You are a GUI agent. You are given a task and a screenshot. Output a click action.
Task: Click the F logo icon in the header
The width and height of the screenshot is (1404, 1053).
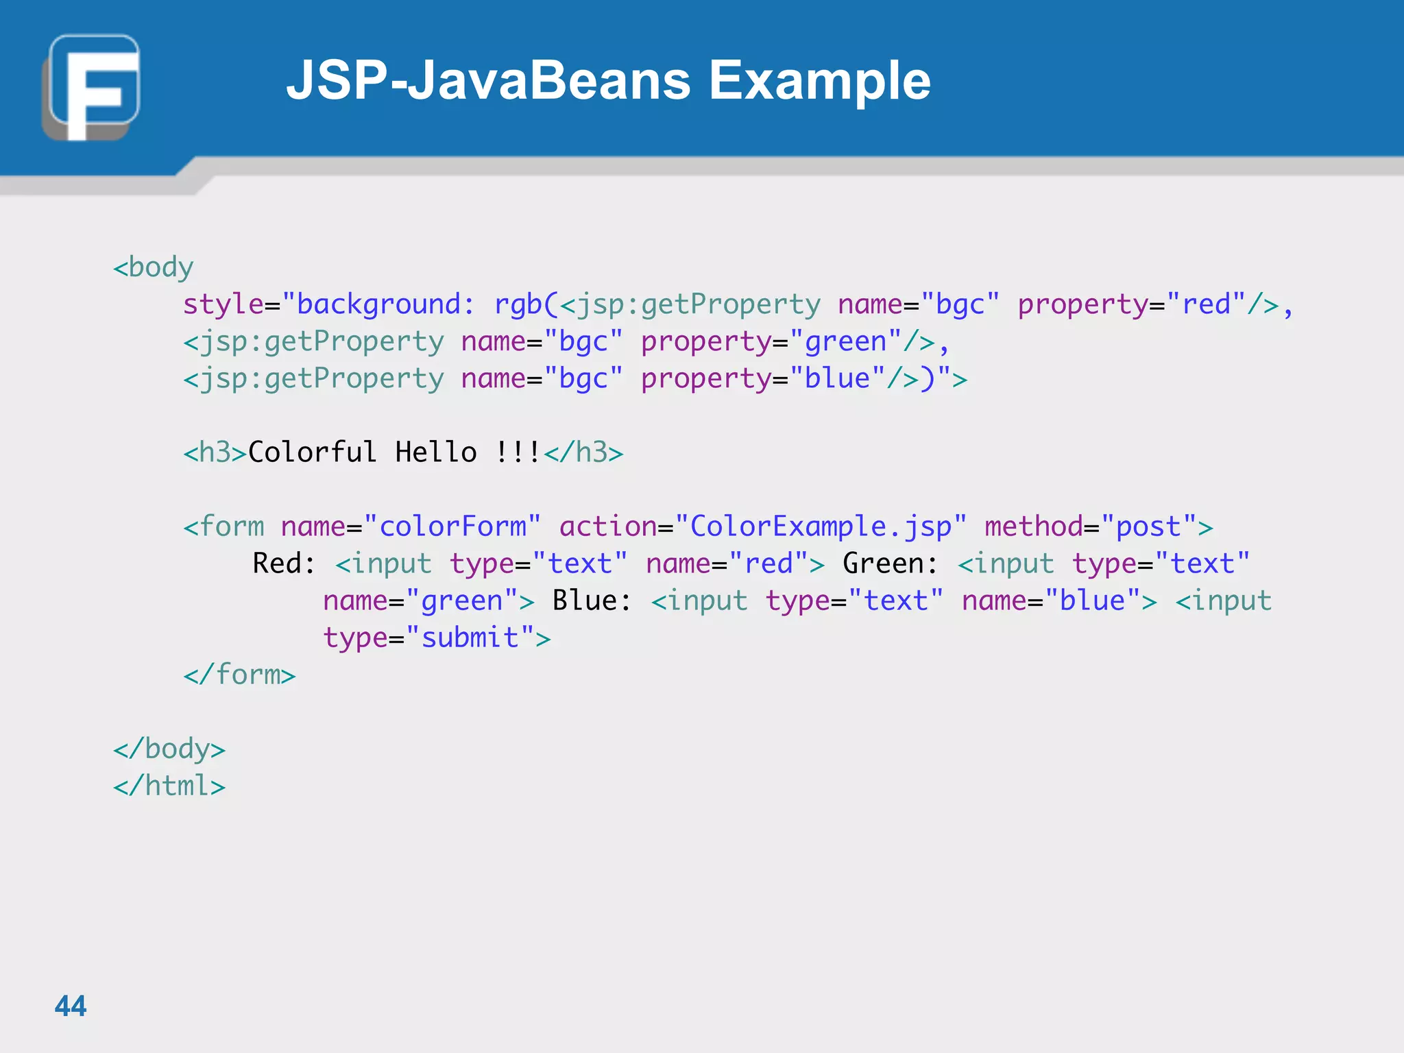point(91,87)
